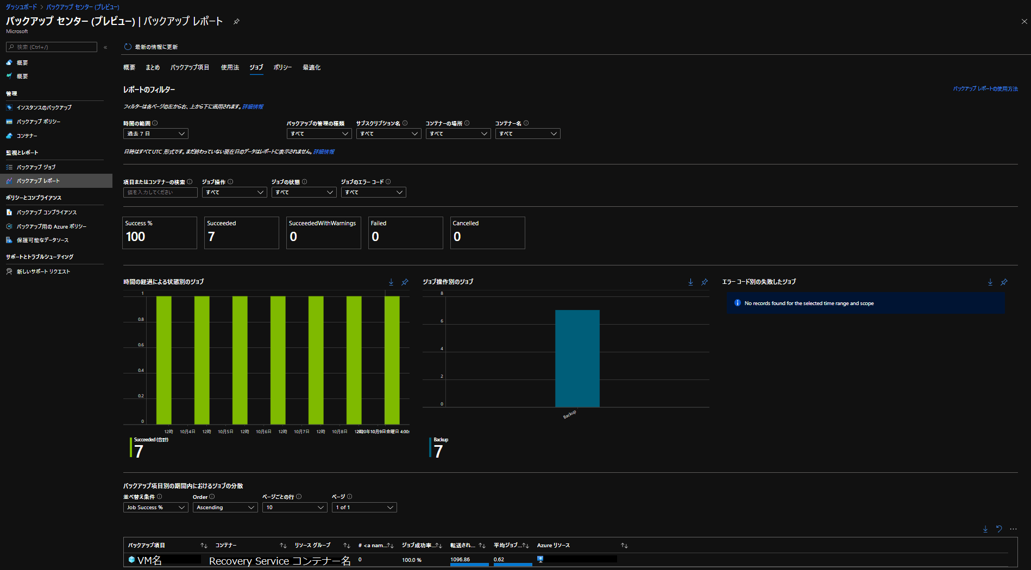
Task: Open バックアップ レポートの使用方法 link
Action: [985, 88]
